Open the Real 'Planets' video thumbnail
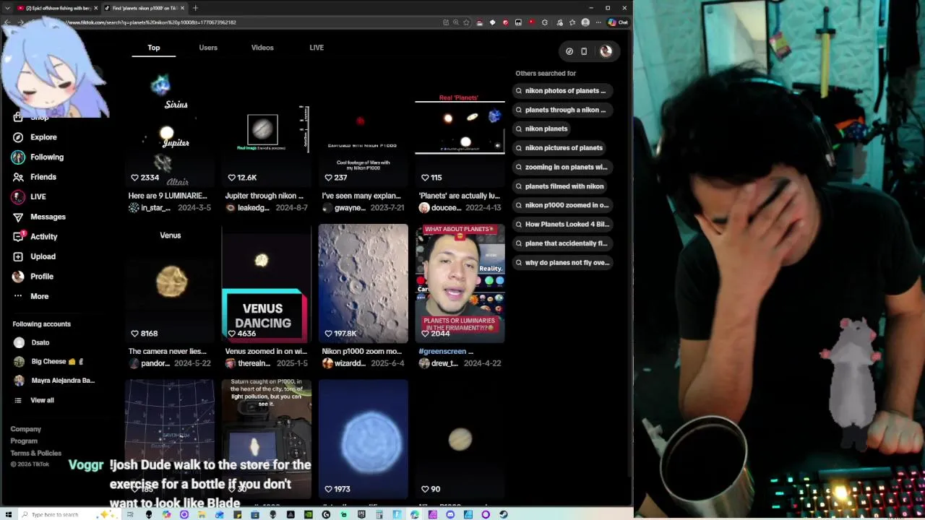 pyautogui.click(x=460, y=128)
